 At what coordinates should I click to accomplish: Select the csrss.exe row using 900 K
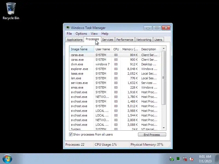pos(115,60)
